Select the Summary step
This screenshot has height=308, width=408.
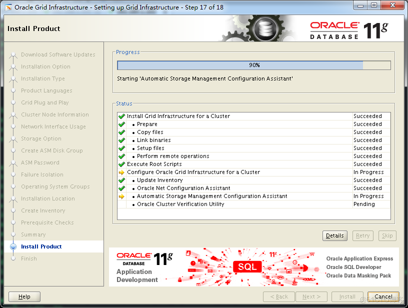pyautogui.click(x=33, y=234)
